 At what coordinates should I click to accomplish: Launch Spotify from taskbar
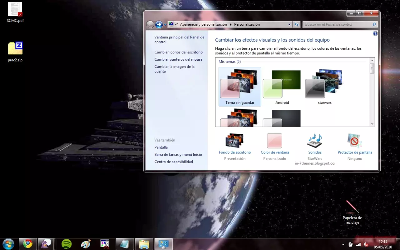pyautogui.click(x=67, y=244)
